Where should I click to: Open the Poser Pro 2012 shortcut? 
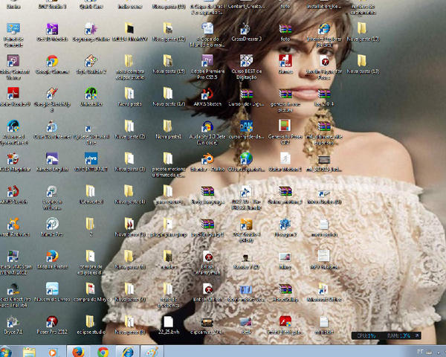[52, 325]
